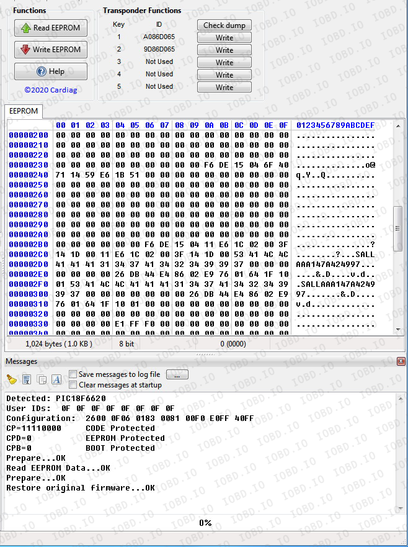Screen dimensions: 408x547
Task: Clear messages with the broom icon
Action: click(x=12, y=379)
